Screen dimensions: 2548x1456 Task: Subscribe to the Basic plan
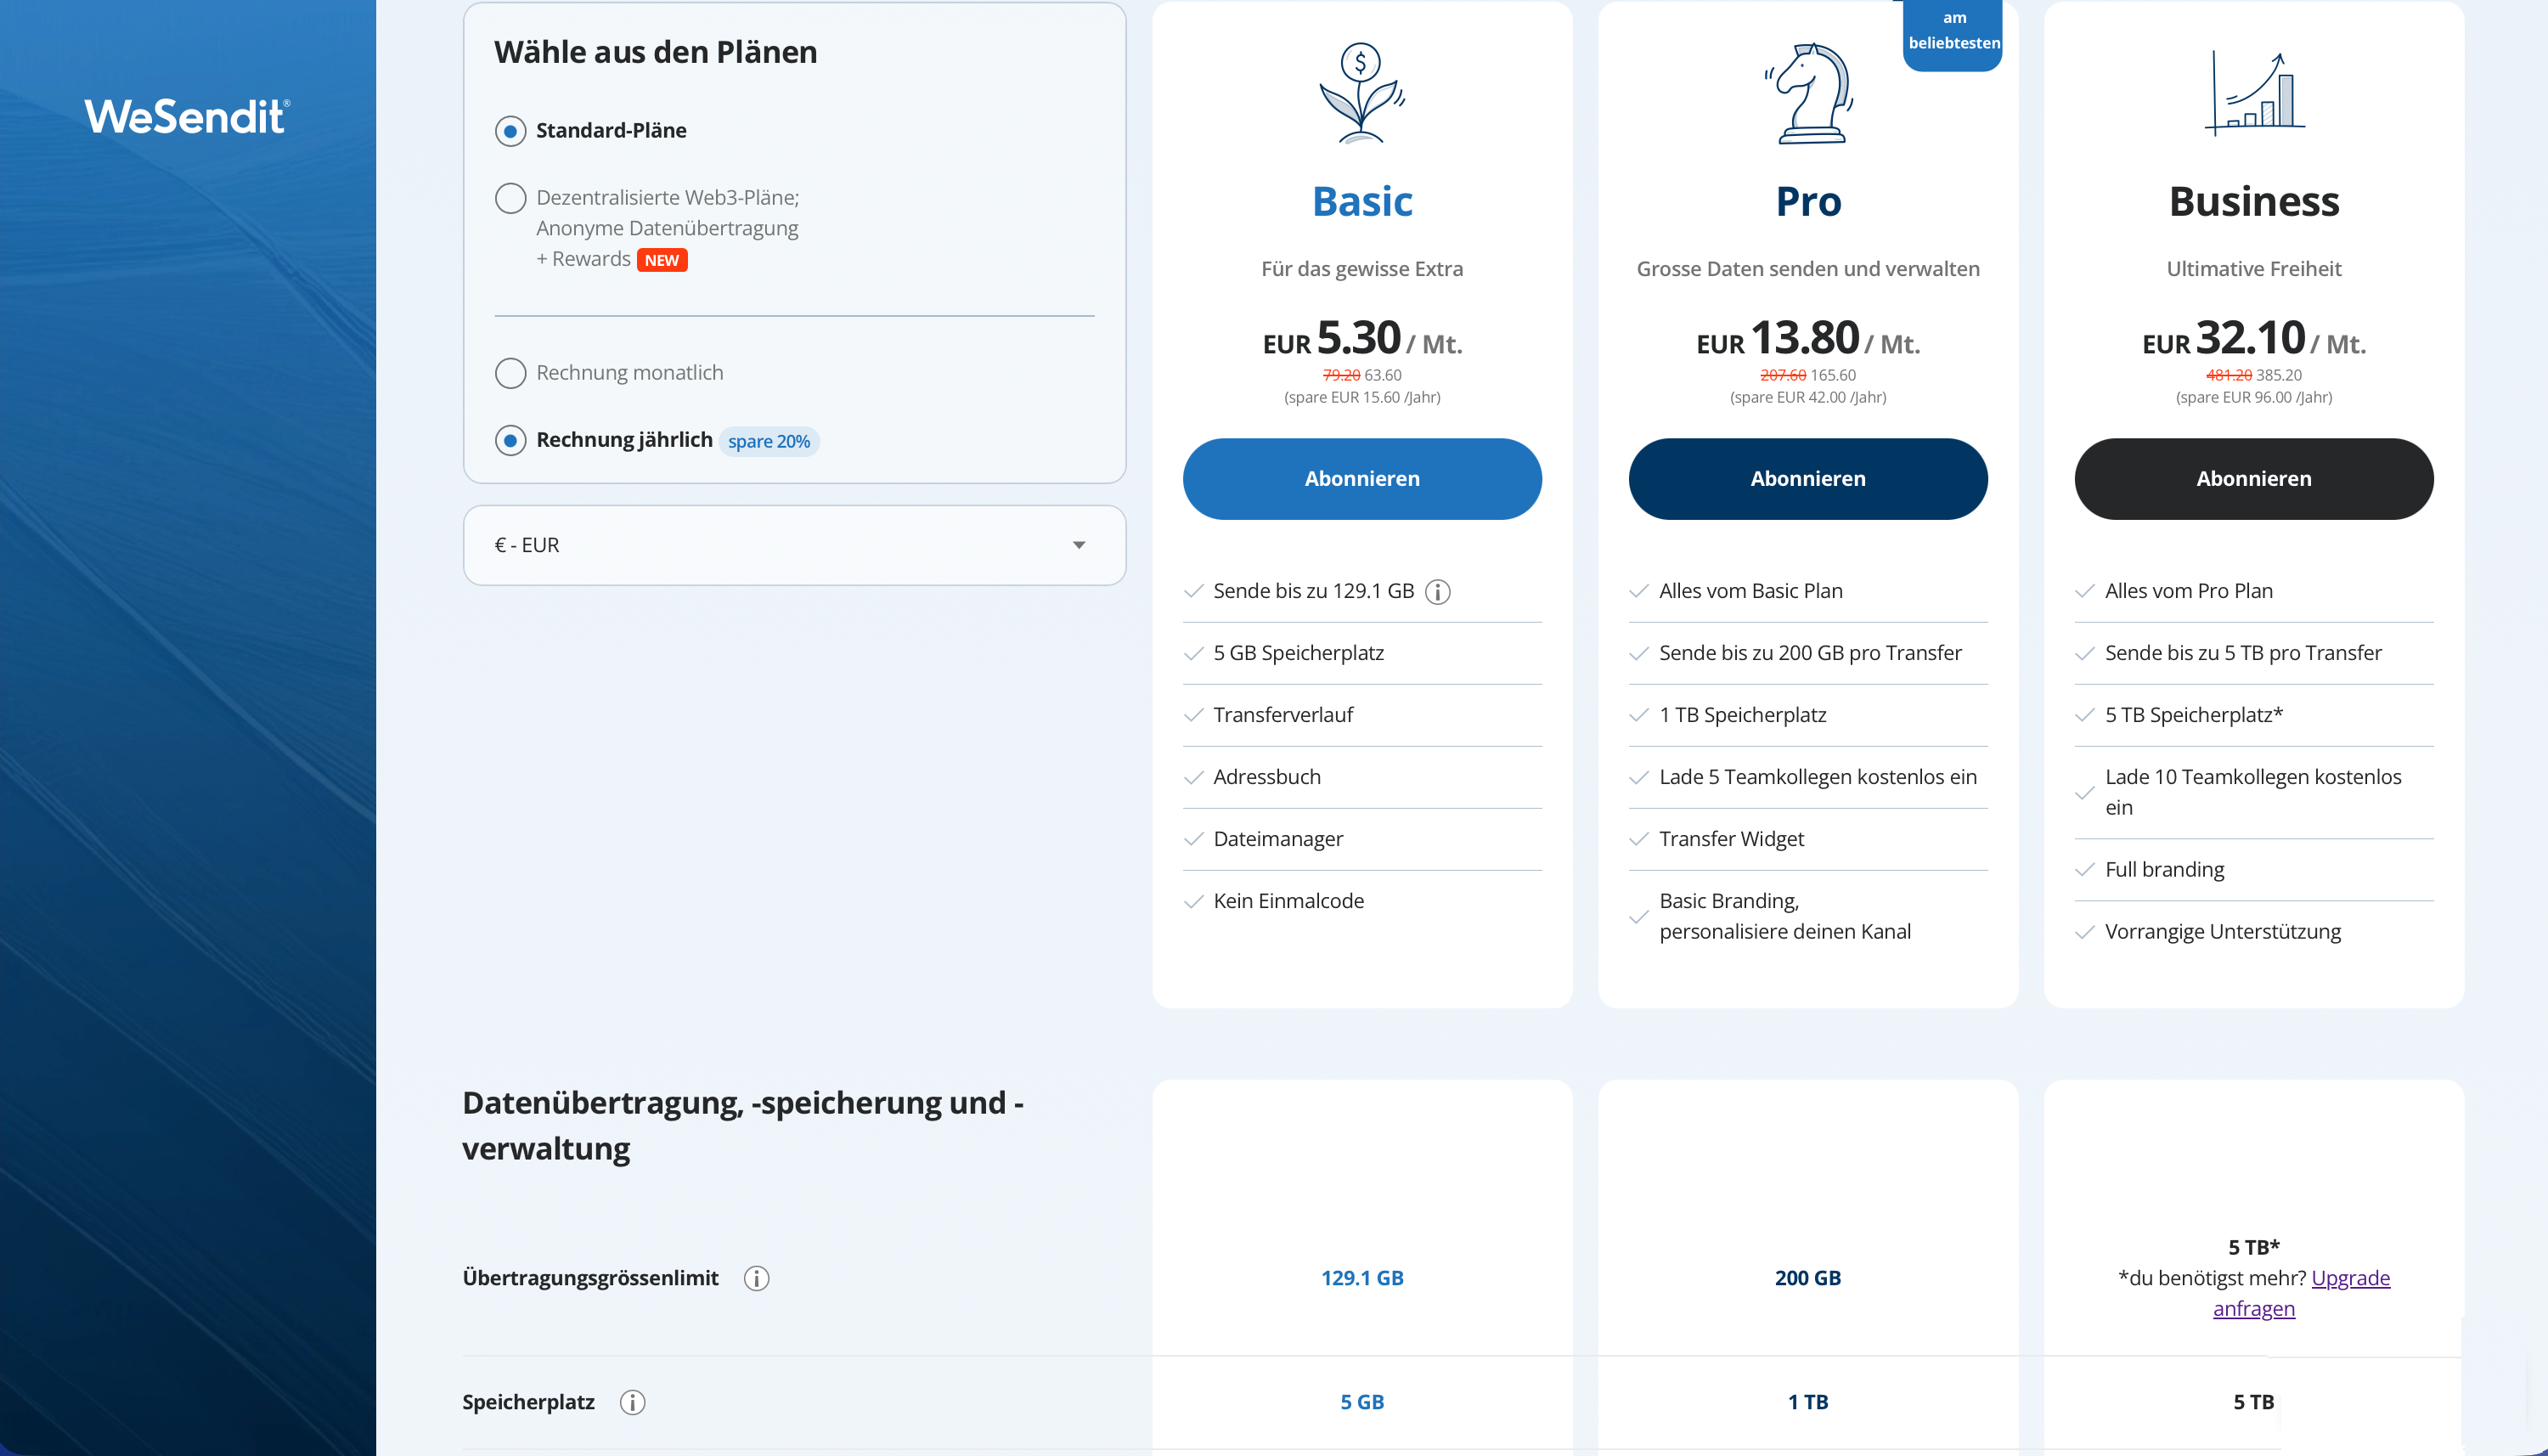click(1361, 478)
